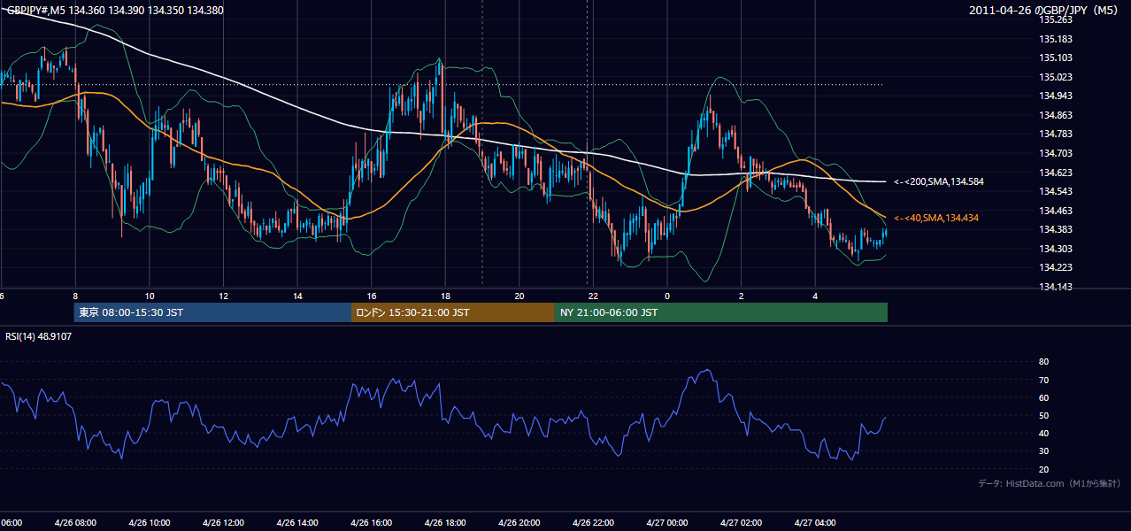Click price axis label 134.783
Viewport: 1131px width, 531px height.
click(x=1056, y=134)
